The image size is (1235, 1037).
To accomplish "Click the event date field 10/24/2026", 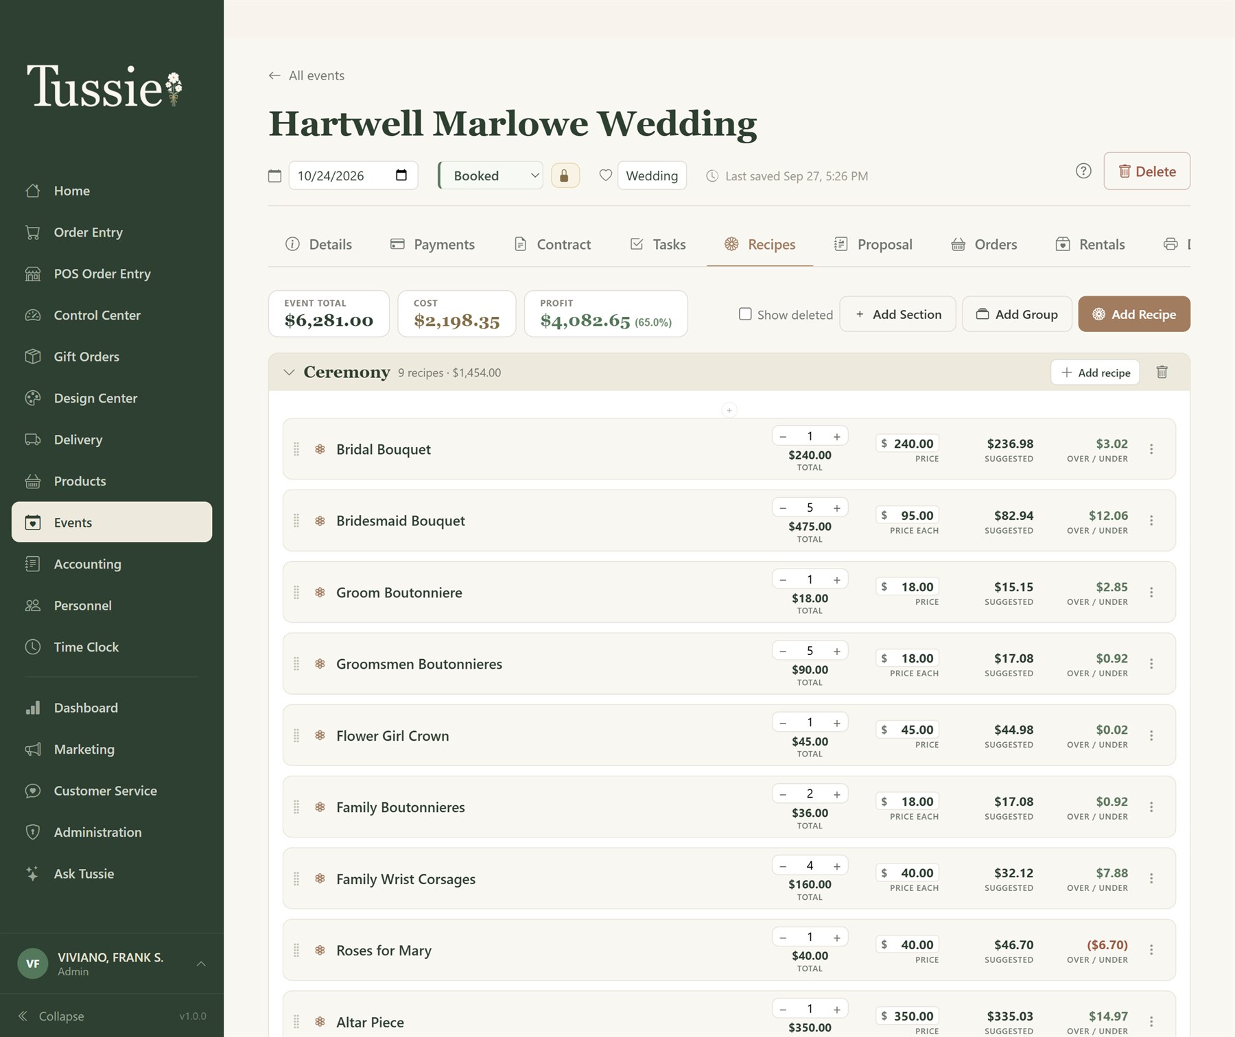I will point(353,176).
